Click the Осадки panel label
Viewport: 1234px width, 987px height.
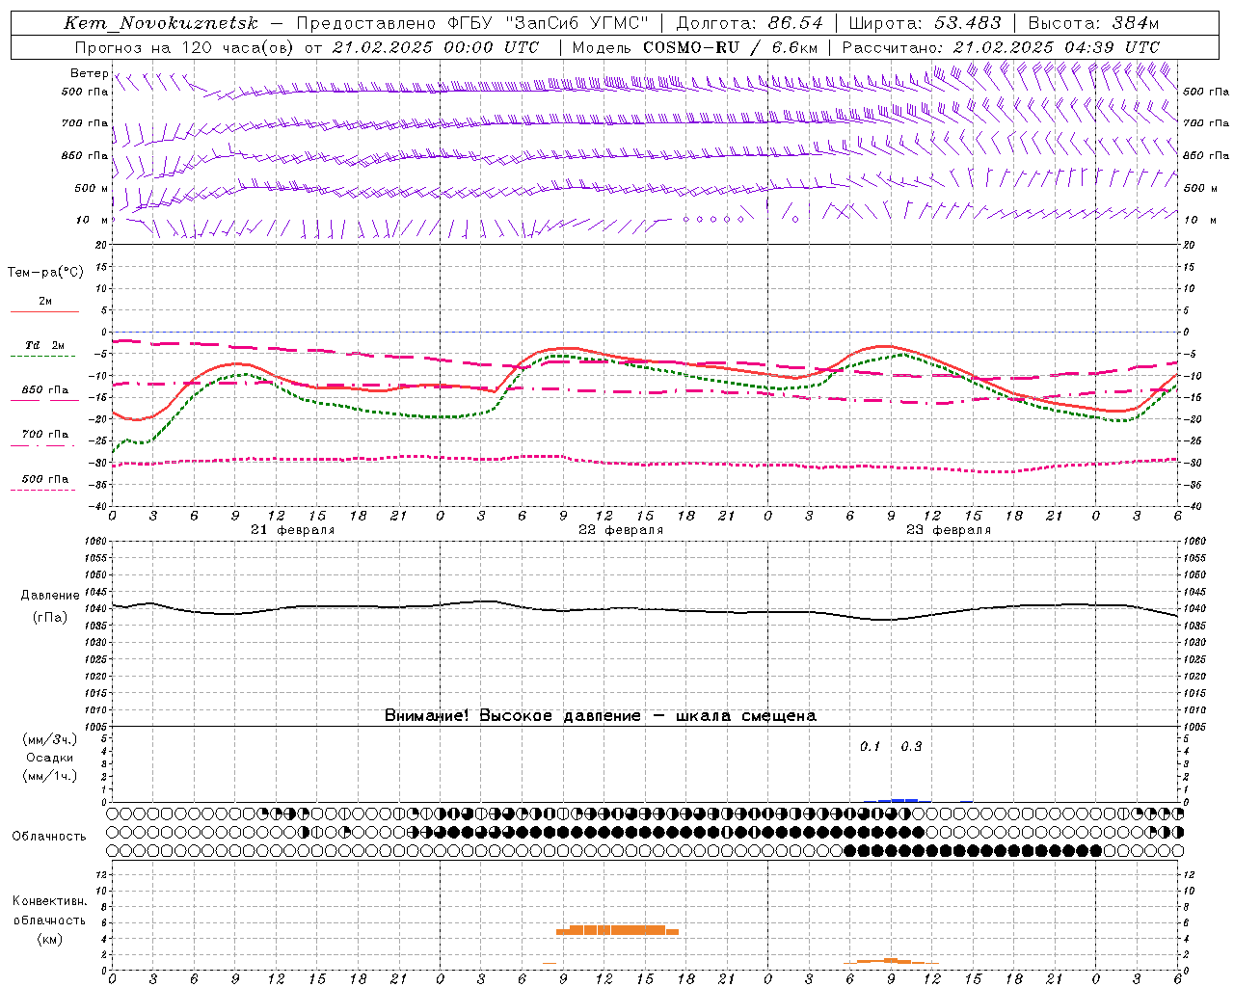[49, 759]
